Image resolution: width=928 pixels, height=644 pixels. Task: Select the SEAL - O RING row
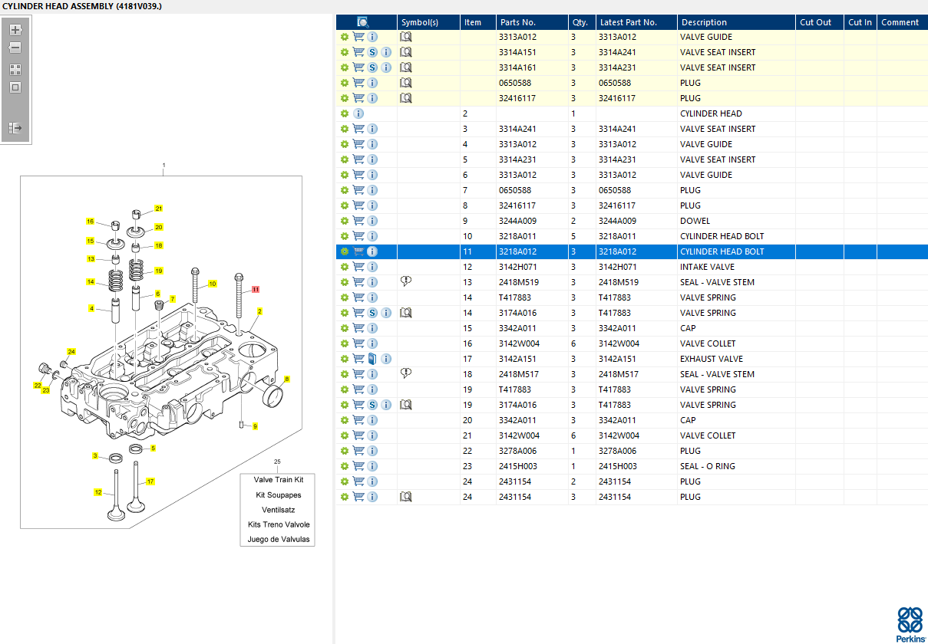[x=632, y=466]
